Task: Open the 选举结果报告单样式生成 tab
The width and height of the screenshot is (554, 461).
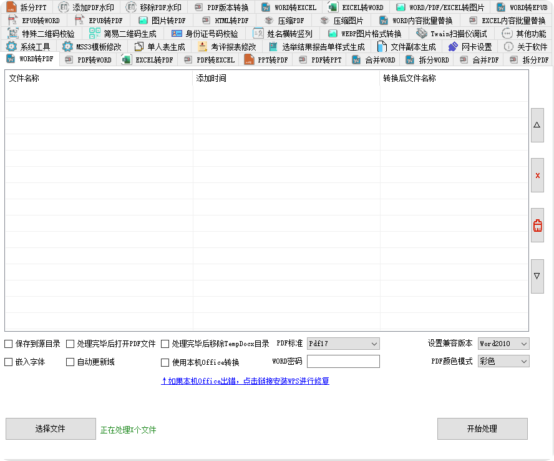Action: 316,47
